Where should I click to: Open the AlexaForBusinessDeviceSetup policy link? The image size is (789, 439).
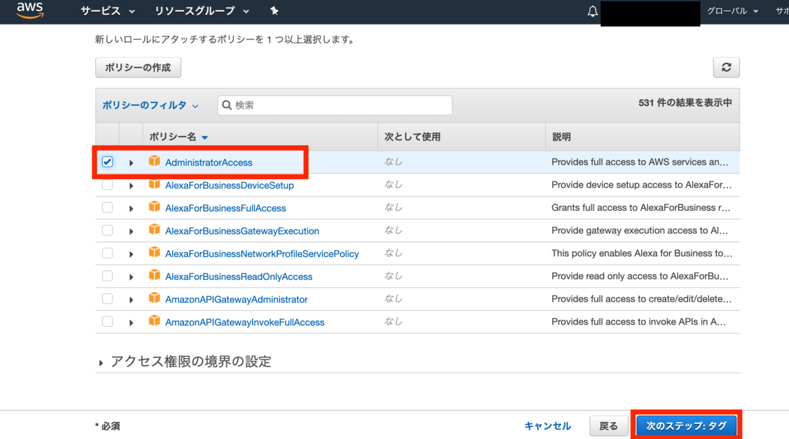point(229,185)
